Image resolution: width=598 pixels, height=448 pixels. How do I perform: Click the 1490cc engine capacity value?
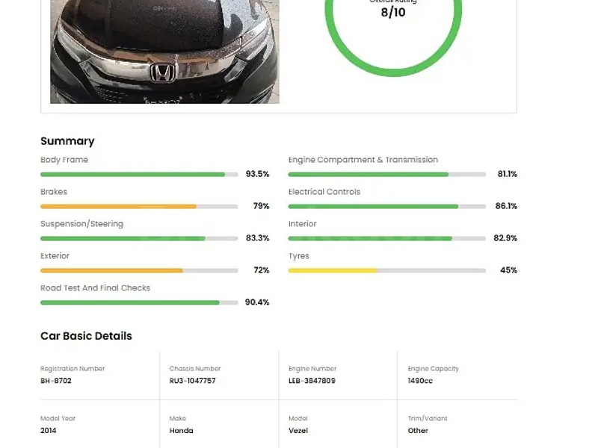click(420, 381)
